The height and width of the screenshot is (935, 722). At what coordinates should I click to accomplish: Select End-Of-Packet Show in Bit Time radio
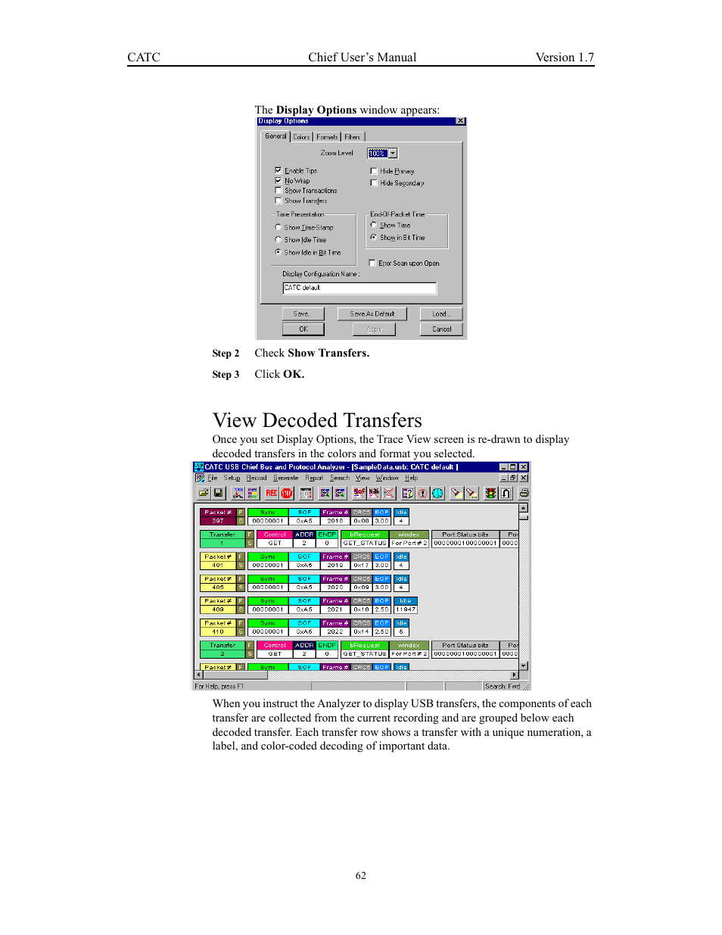[x=373, y=237]
